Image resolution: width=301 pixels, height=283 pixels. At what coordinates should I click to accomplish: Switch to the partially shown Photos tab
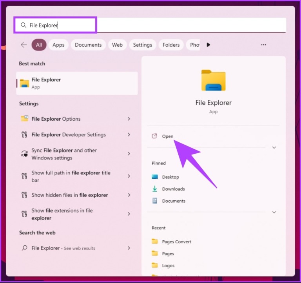coord(193,45)
